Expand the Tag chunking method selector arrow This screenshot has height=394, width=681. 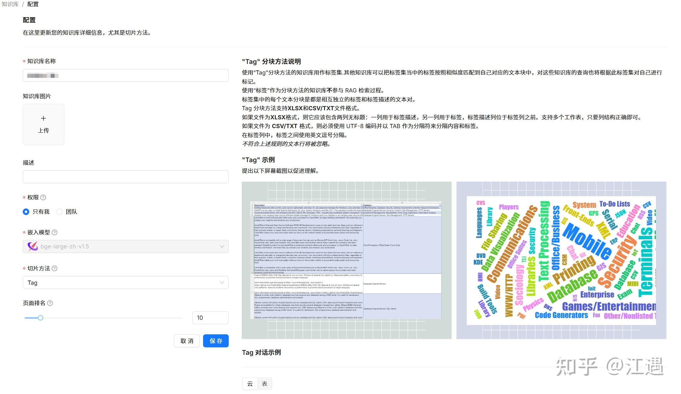click(x=222, y=282)
